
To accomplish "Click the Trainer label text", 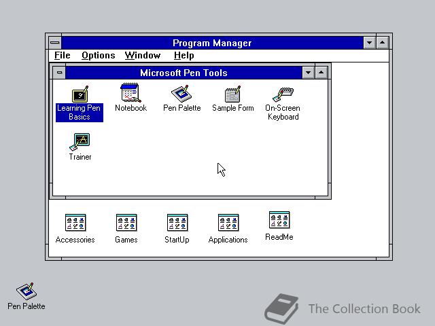I will [x=80, y=157].
